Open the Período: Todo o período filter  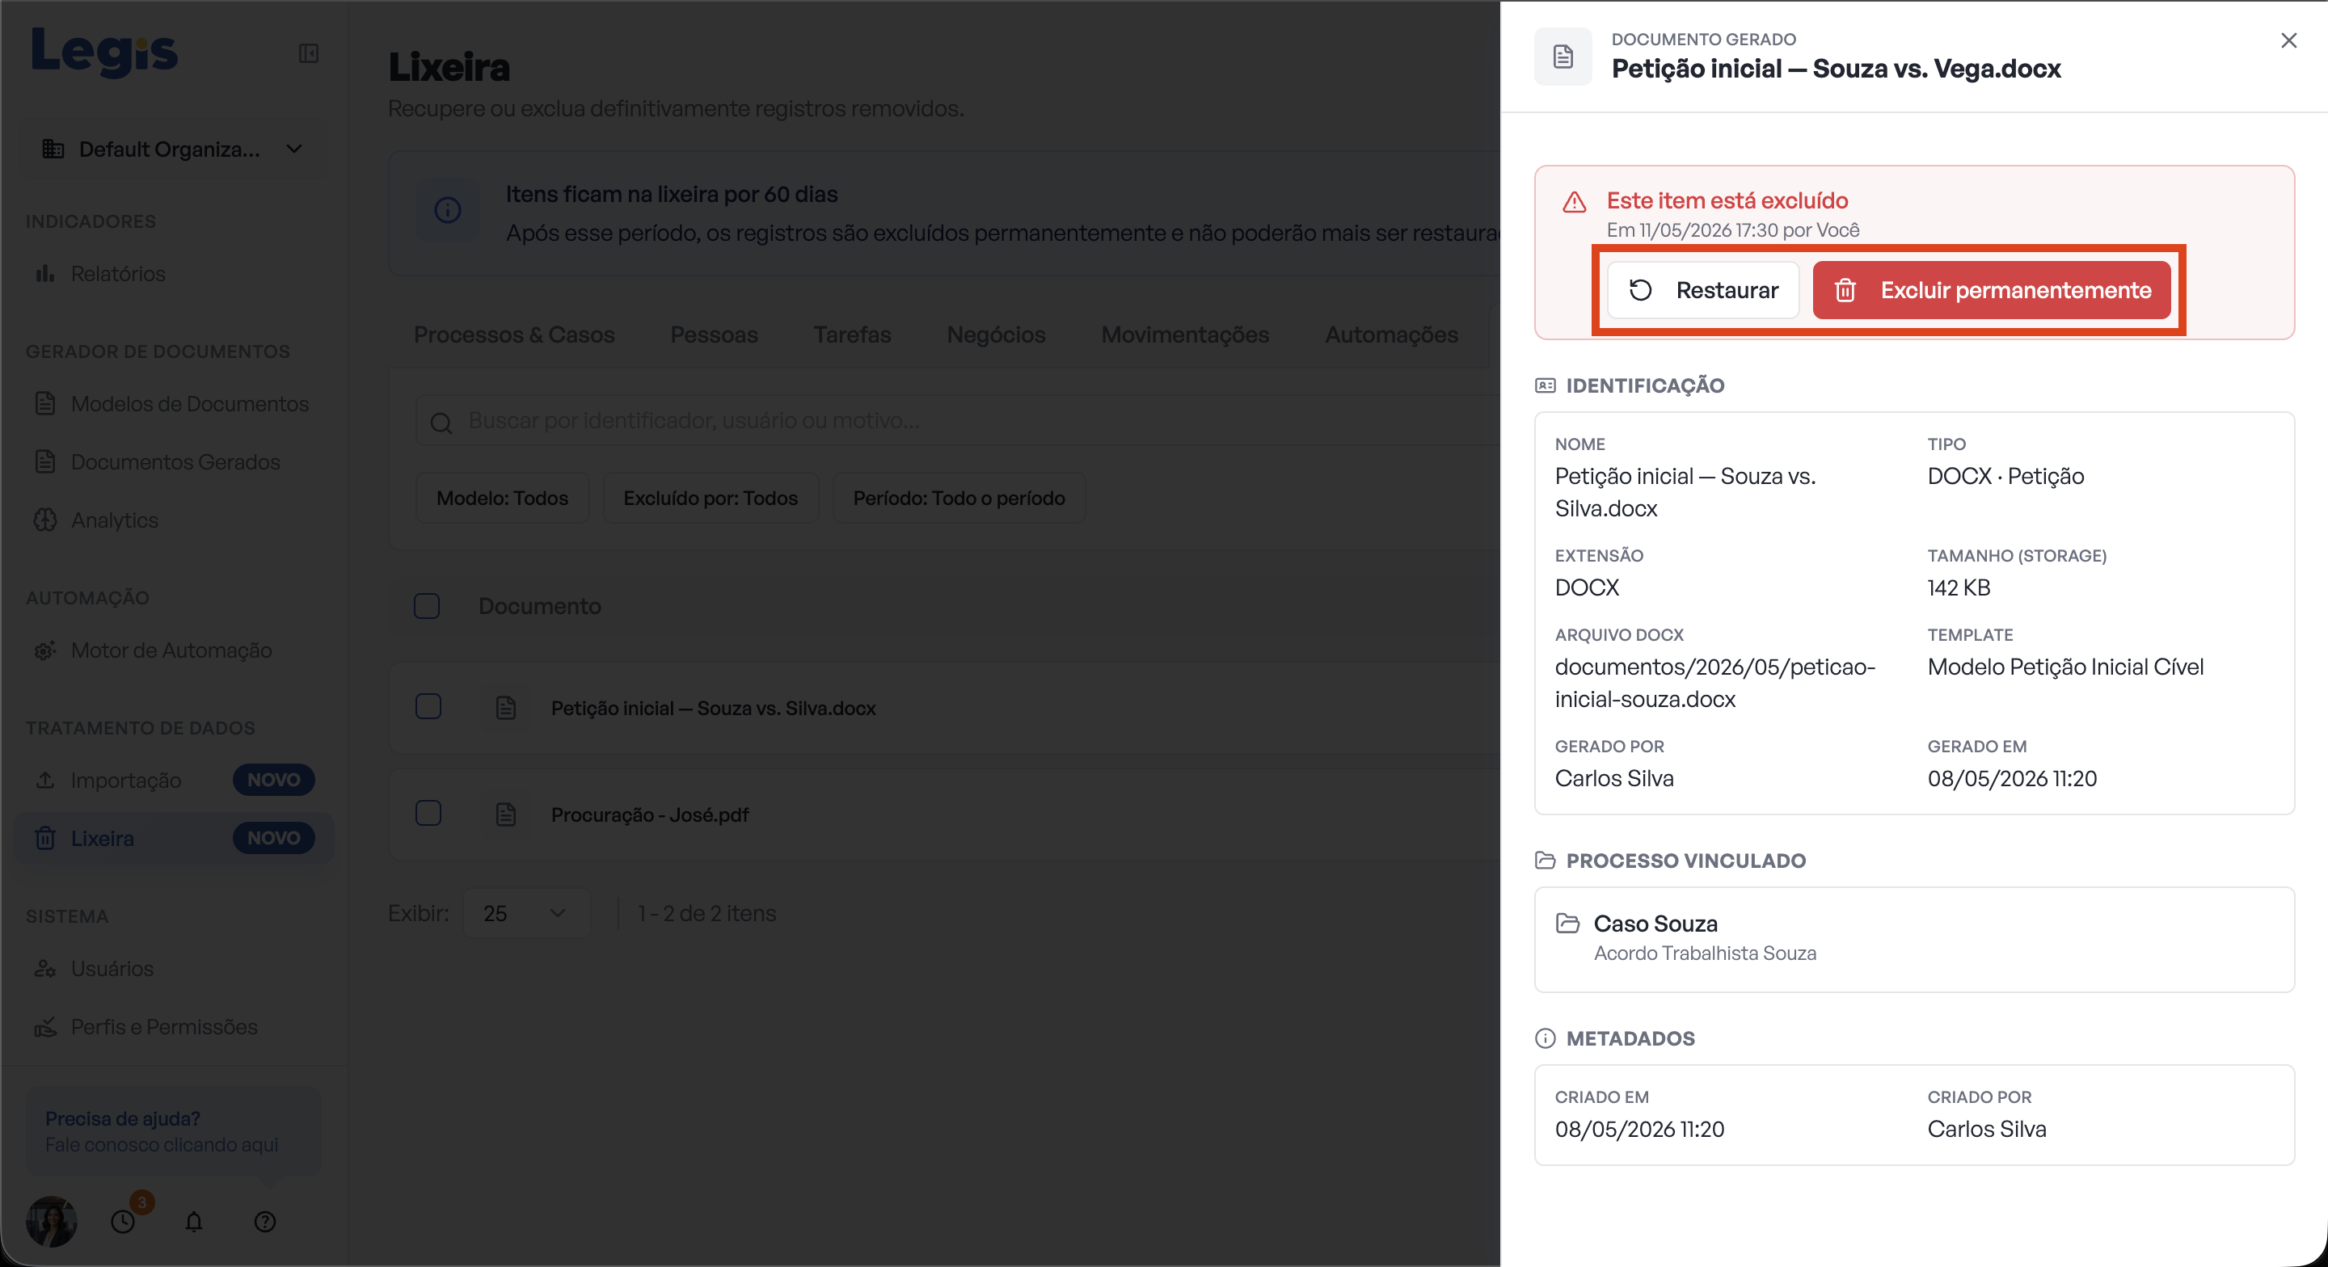tap(959, 498)
